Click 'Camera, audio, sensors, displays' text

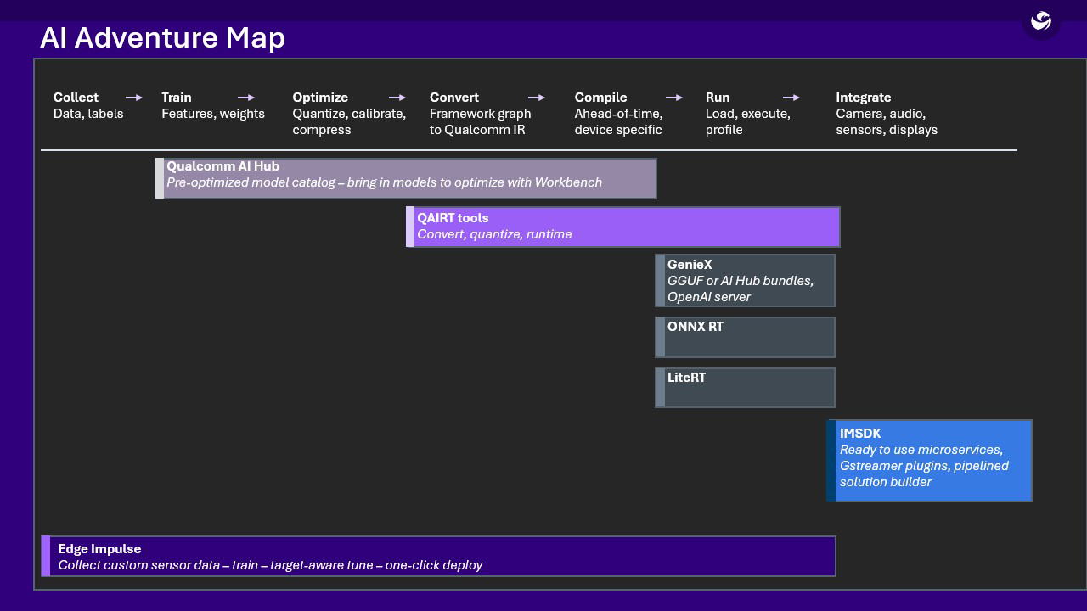(x=887, y=121)
